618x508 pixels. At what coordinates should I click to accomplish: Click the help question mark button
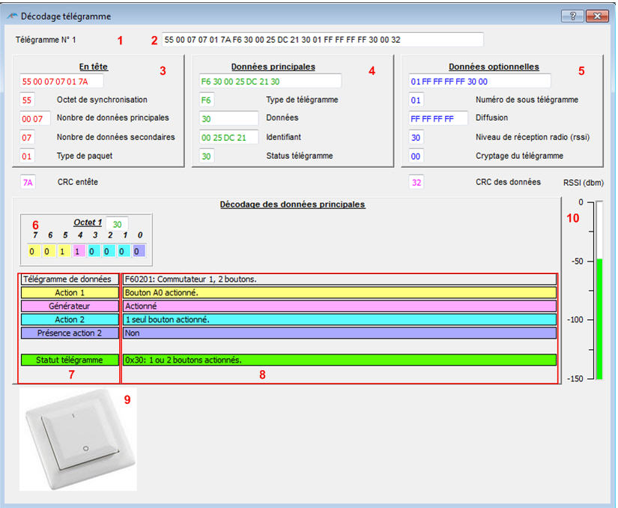coord(572,16)
